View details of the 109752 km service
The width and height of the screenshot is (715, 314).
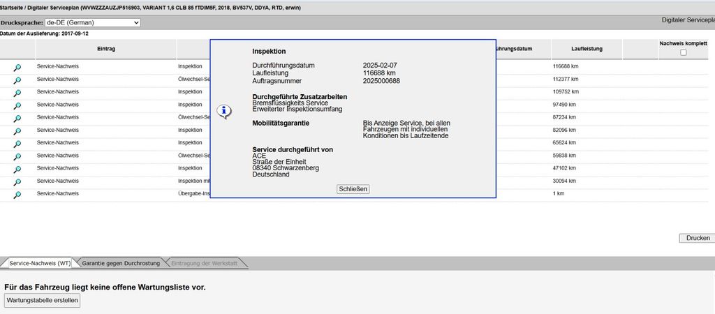pyautogui.click(x=17, y=92)
